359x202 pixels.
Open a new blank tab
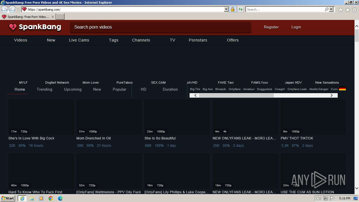pos(60,17)
